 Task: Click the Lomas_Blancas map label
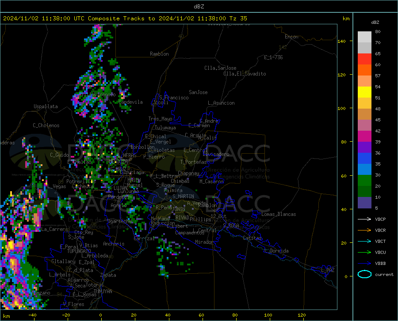pyautogui.click(x=279, y=214)
